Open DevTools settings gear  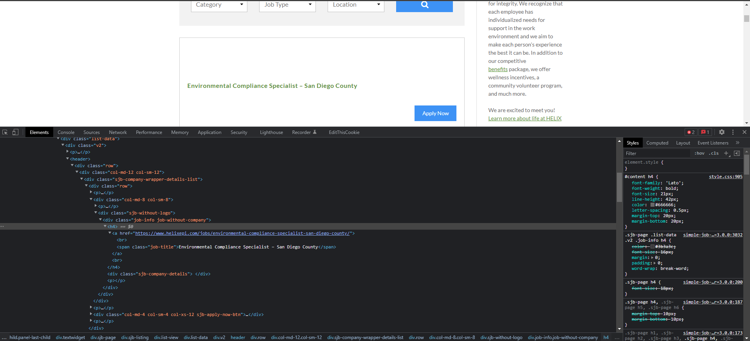(722, 132)
